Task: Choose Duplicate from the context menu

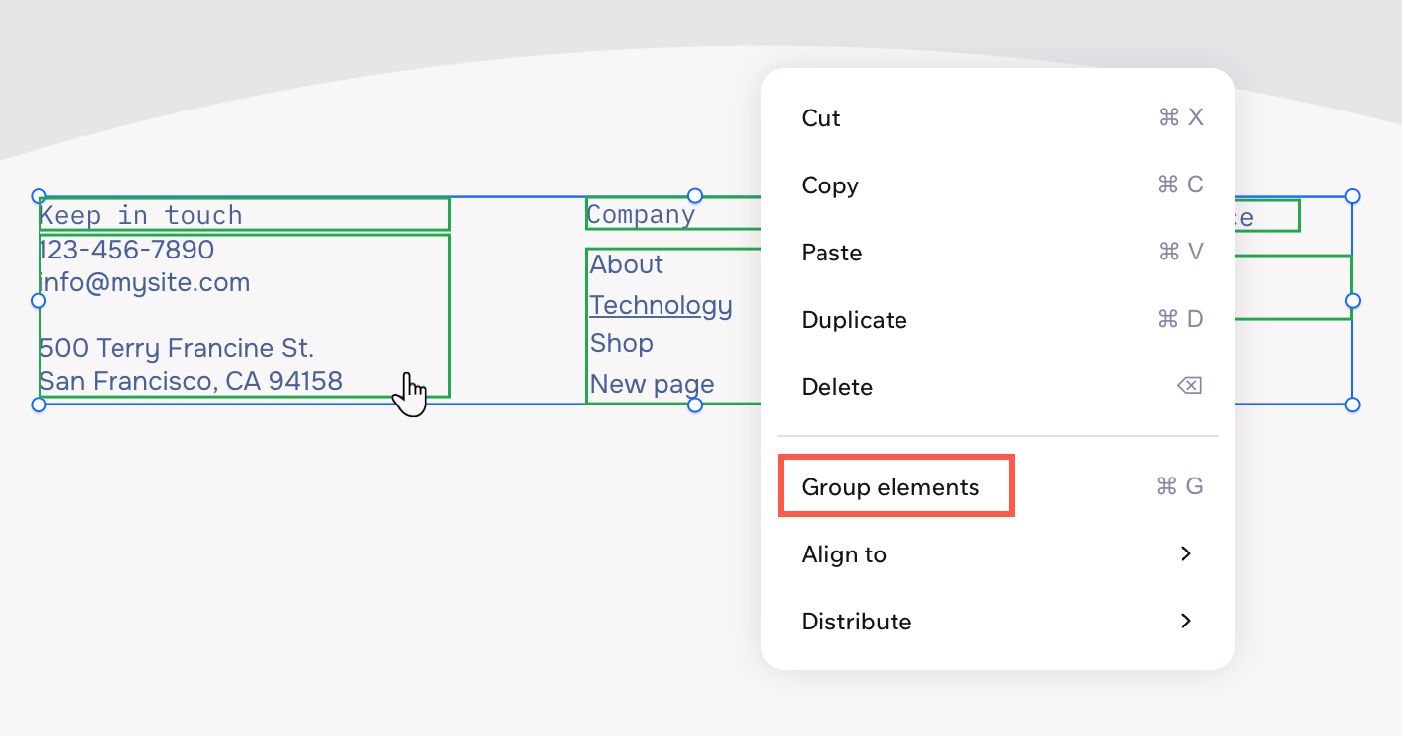Action: pos(853,319)
